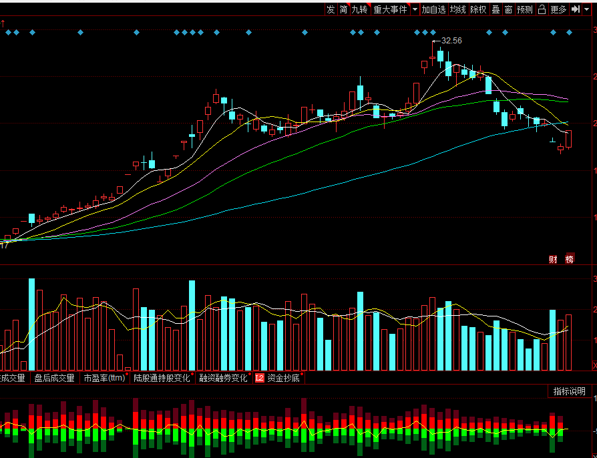Click the first blue diamond event marker

tap(9, 33)
